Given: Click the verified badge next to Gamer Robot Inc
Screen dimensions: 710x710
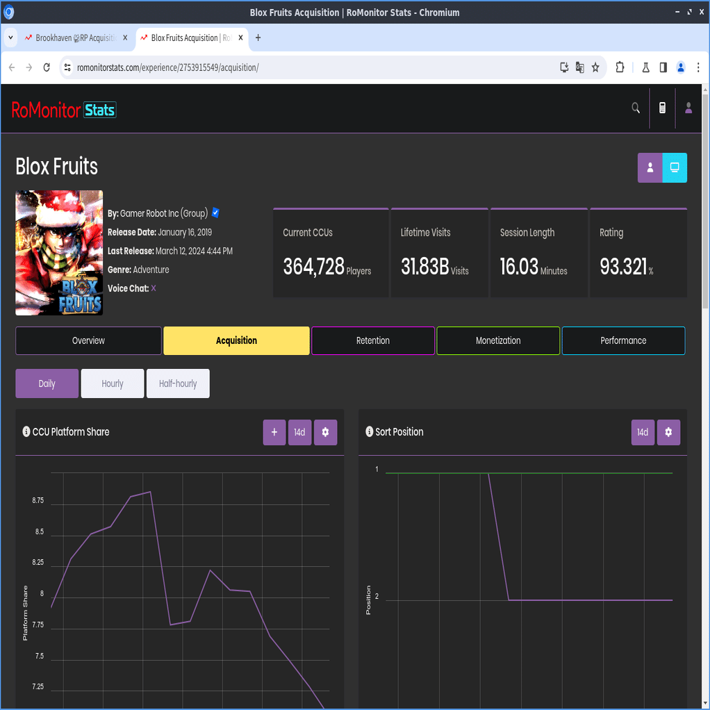Looking at the screenshot, I should [215, 213].
